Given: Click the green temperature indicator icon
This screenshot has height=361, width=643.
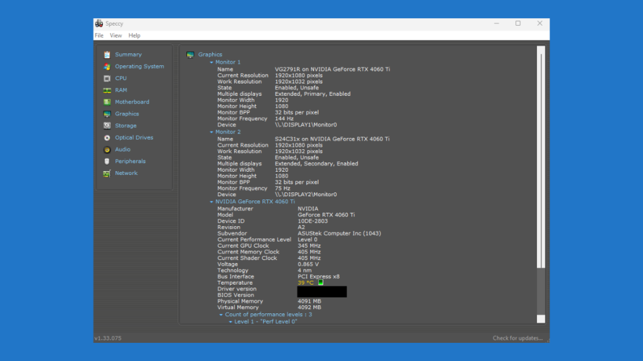Looking at the screenshot, I should point(321,283).
